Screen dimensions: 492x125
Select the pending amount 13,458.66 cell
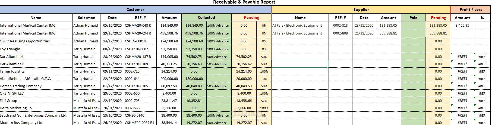pyautogui.click(x=244, y=101)
